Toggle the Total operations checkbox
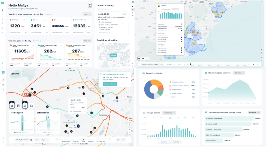The height and width of the screenshot is (147, 267). pos(181,24)
